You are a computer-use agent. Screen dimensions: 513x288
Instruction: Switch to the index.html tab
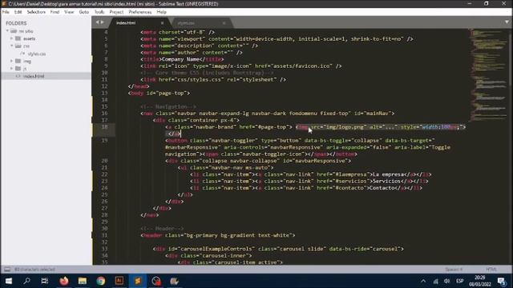(x=126, y=23)
